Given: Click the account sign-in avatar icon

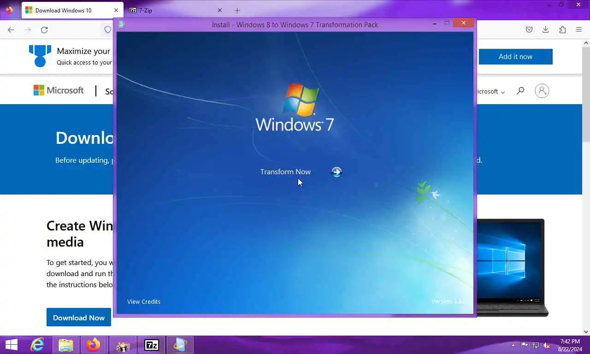Looking at the screenshot, I should (542, 91).
